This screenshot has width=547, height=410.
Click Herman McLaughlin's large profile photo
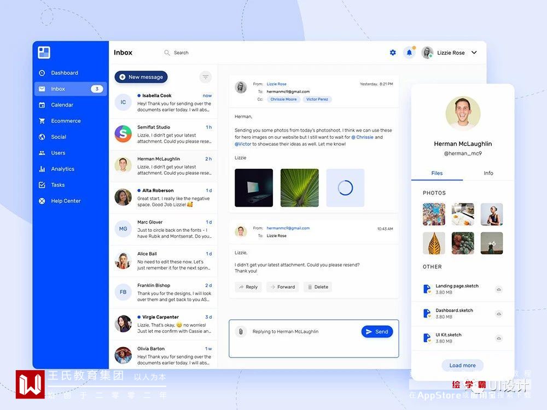[x=463, y=114]
